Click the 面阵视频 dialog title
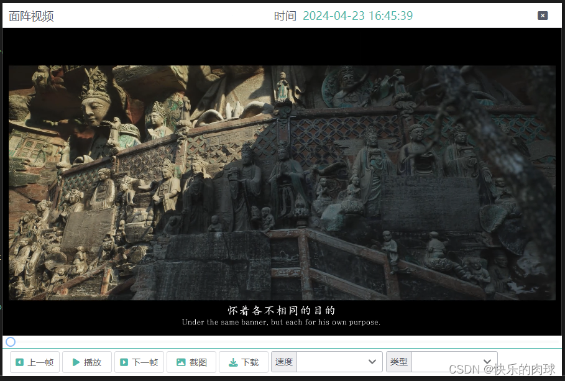The image size is (565, 381). [x=31, y=16]
